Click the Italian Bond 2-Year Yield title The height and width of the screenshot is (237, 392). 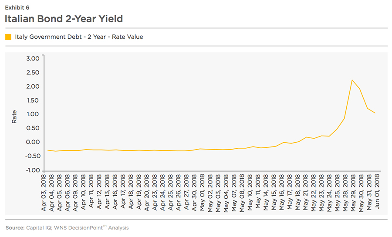click(64, 19)
